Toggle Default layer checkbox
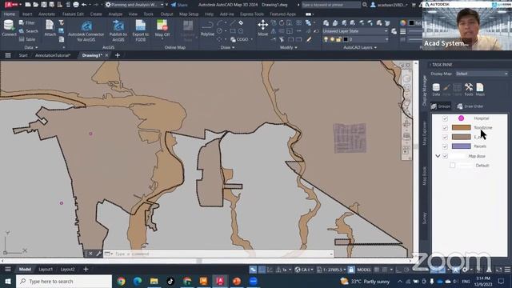This screenshot has height=288, width=512. [x=452, y=166]
